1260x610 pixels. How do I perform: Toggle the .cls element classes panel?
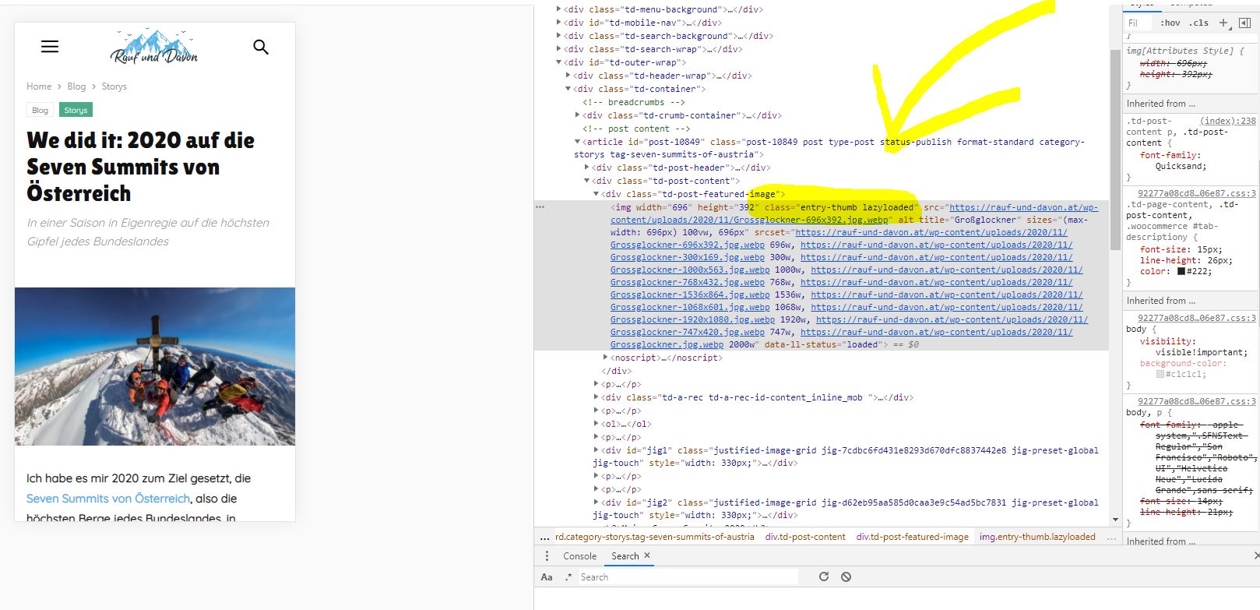(x=1198, y=23)
